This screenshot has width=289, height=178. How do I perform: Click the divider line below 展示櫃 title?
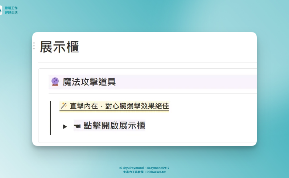pyautogui.click(x=145, y=62)
